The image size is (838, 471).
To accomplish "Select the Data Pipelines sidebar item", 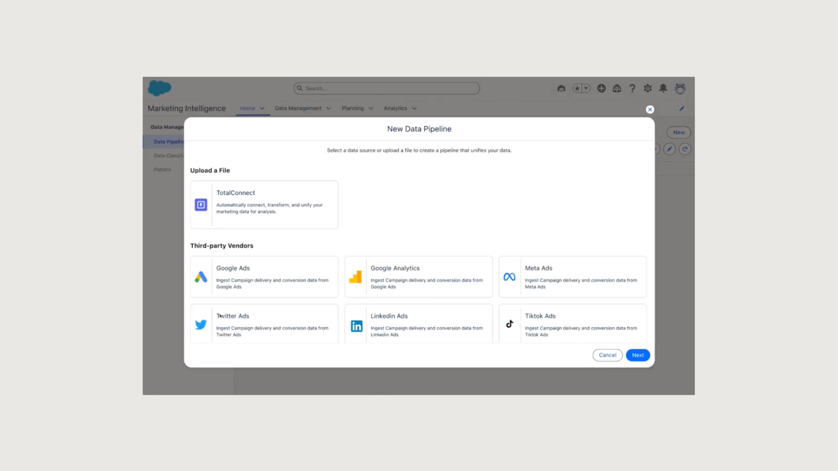I will [168, 142].
